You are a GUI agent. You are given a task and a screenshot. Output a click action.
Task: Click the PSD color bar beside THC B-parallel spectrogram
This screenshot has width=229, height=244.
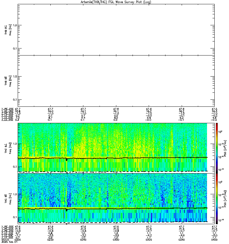pos(217,199)
